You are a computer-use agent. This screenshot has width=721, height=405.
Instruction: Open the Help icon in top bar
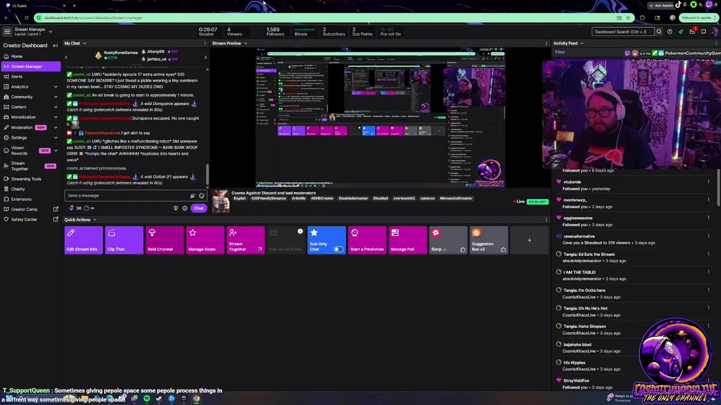click(x=670, y=31)
